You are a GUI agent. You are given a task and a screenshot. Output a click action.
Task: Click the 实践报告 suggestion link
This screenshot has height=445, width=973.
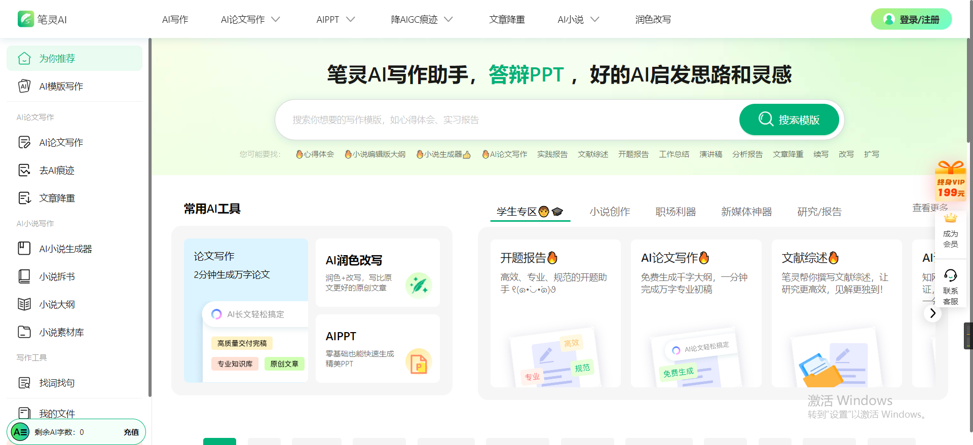tap(552, 154)
